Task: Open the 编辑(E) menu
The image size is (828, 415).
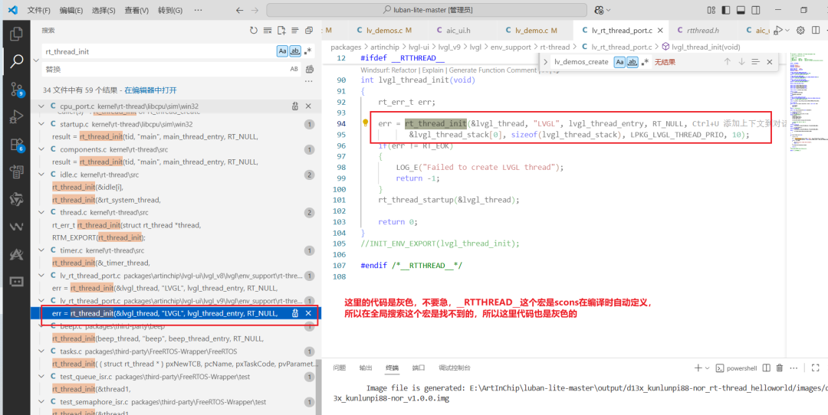Action: (71, 10)
